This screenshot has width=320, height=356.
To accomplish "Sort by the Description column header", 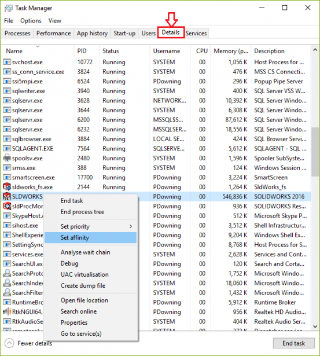I will pos(281,51).
